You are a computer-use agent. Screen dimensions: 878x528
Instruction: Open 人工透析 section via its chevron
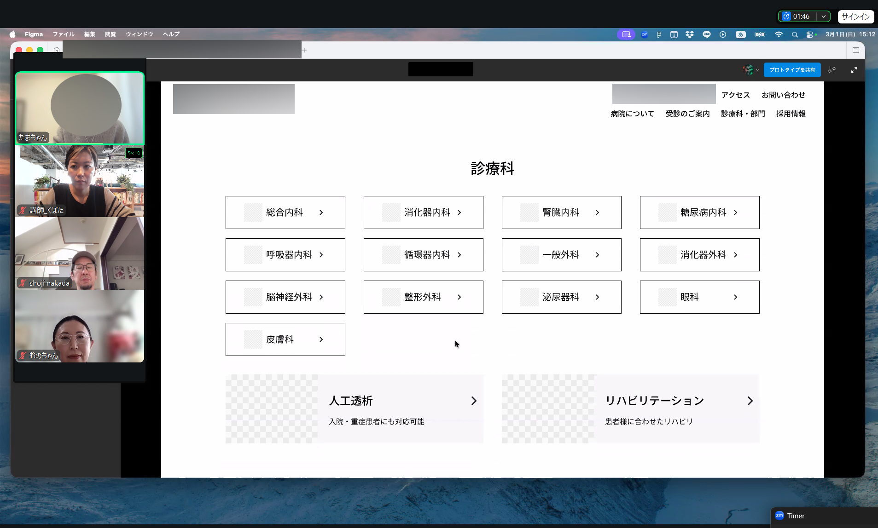point(473,401)
